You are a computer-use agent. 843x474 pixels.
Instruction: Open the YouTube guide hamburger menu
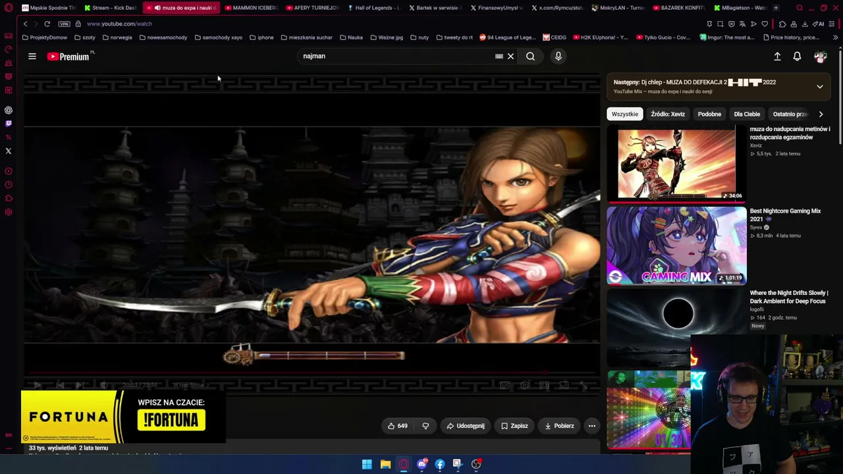tap(32, 56)
